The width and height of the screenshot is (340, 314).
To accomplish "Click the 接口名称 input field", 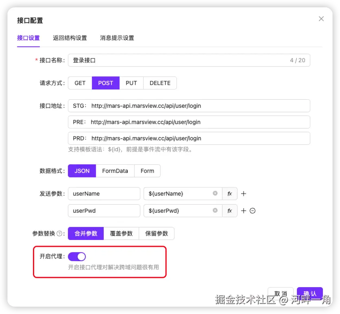I will click(189, 60).
